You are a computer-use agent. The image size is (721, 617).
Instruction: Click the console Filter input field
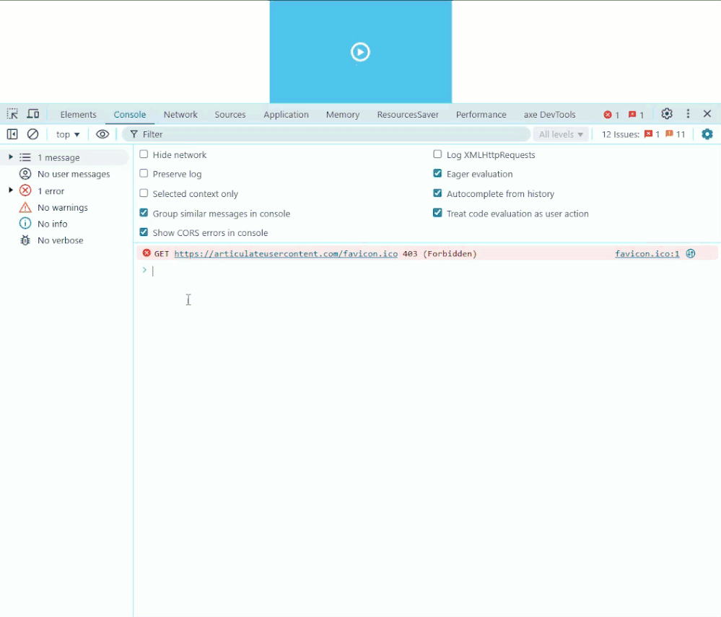(326, 134)
